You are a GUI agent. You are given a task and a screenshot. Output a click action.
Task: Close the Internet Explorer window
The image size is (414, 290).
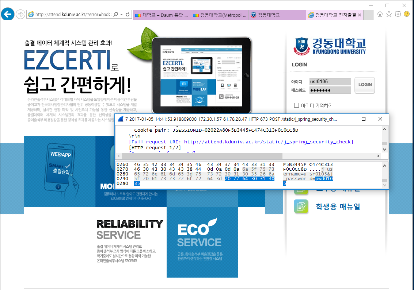click(404, 5)
